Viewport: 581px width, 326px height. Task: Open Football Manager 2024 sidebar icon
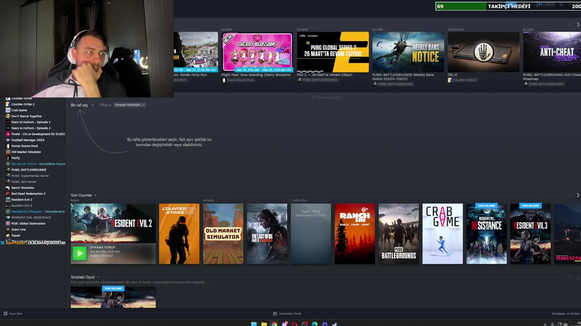click(x=8, y=140)
